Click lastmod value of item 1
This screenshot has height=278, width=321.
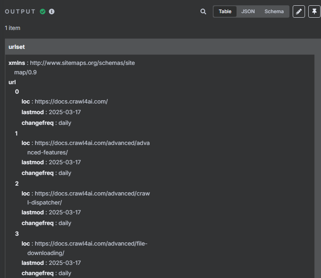click(x=65, y=162)
